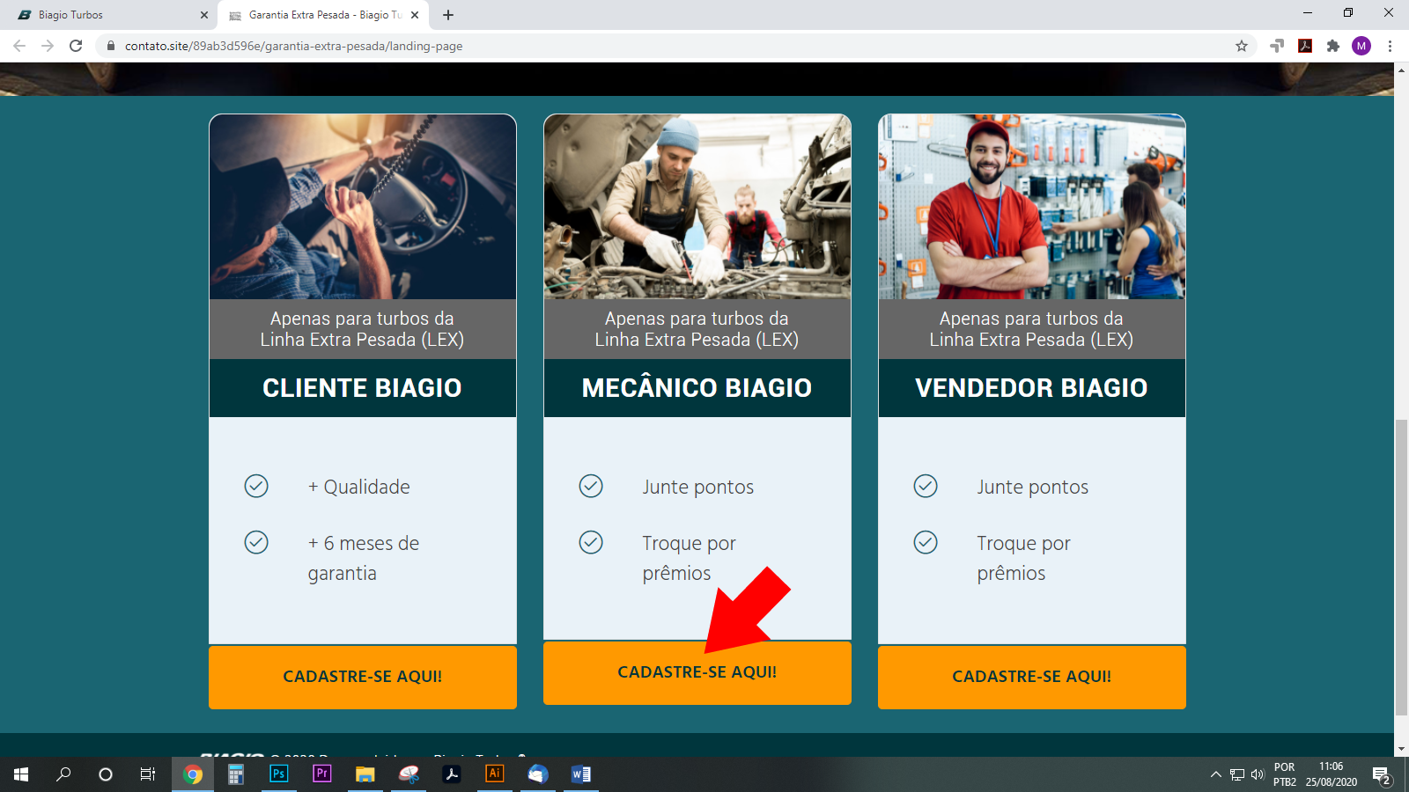Viewport: 1409px width, 792px height.
Task: Click Cadastre-se Aqui under Vendedor Biagio
Action: pos(1032,677)
